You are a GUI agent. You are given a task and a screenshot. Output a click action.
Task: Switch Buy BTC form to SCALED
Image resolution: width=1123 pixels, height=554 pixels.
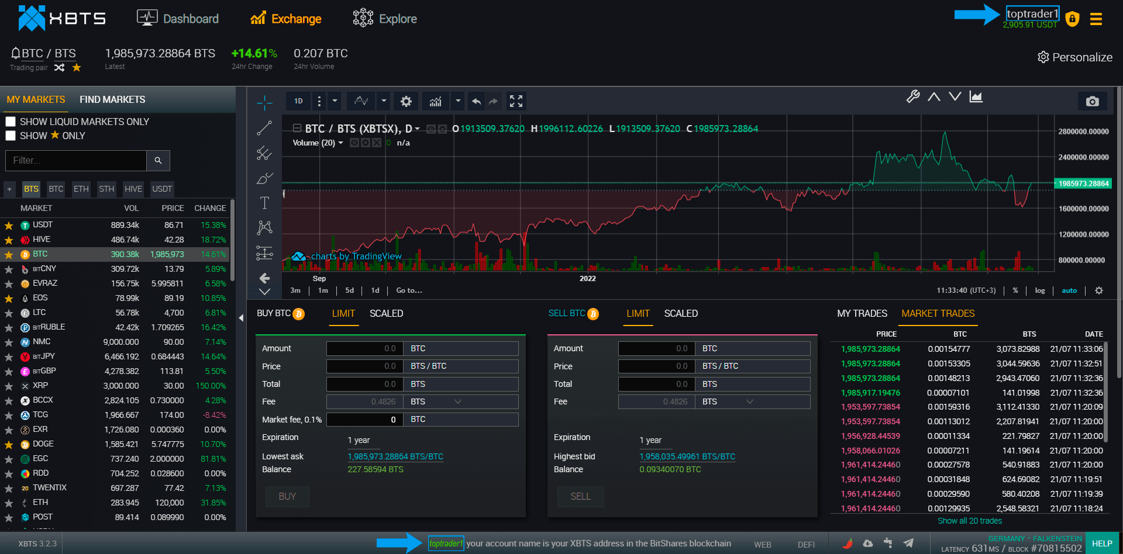point(386,313)
